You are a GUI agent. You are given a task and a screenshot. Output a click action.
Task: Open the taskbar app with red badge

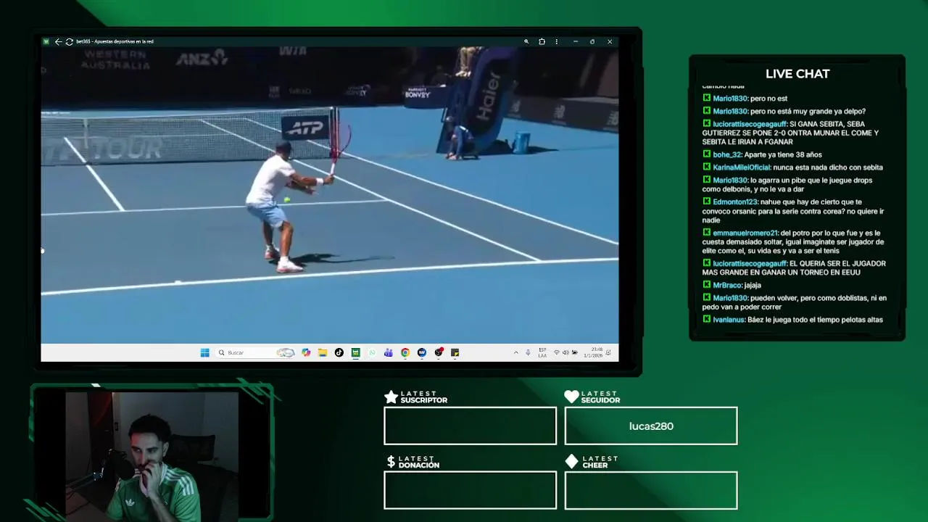coord(439,353)
